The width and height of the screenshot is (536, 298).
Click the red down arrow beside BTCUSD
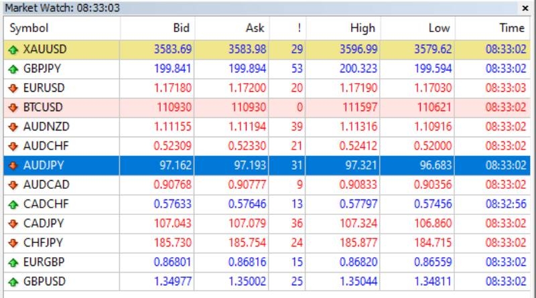pyautogui.click(x=13, y=107)
